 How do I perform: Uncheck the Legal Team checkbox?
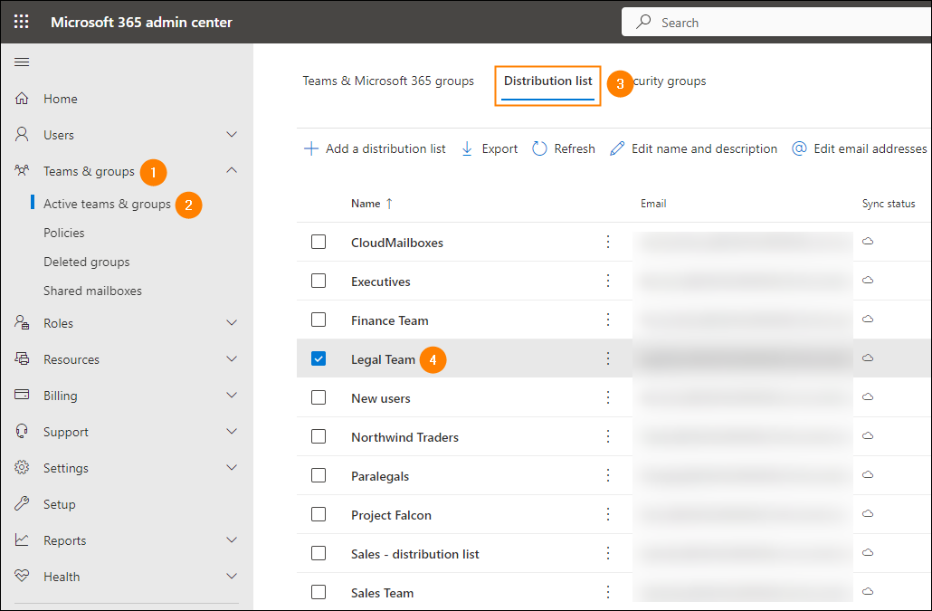coord(319,358)
